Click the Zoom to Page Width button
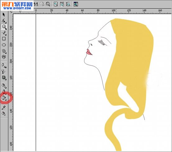The image size is (172, 152). pos(62,4)
